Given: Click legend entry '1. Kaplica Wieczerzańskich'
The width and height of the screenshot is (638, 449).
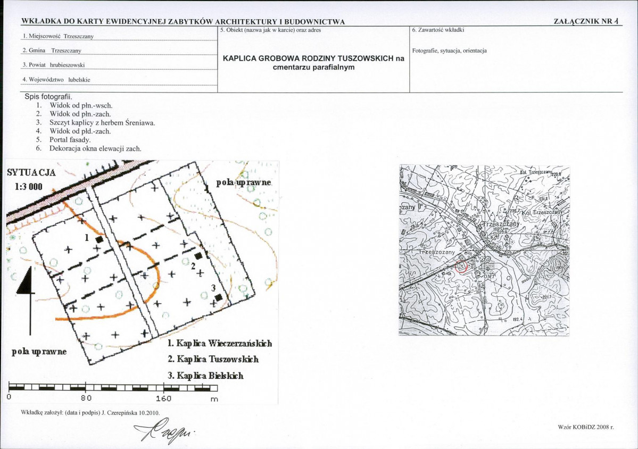Looking at the screenshot, I should pos(220,343).
